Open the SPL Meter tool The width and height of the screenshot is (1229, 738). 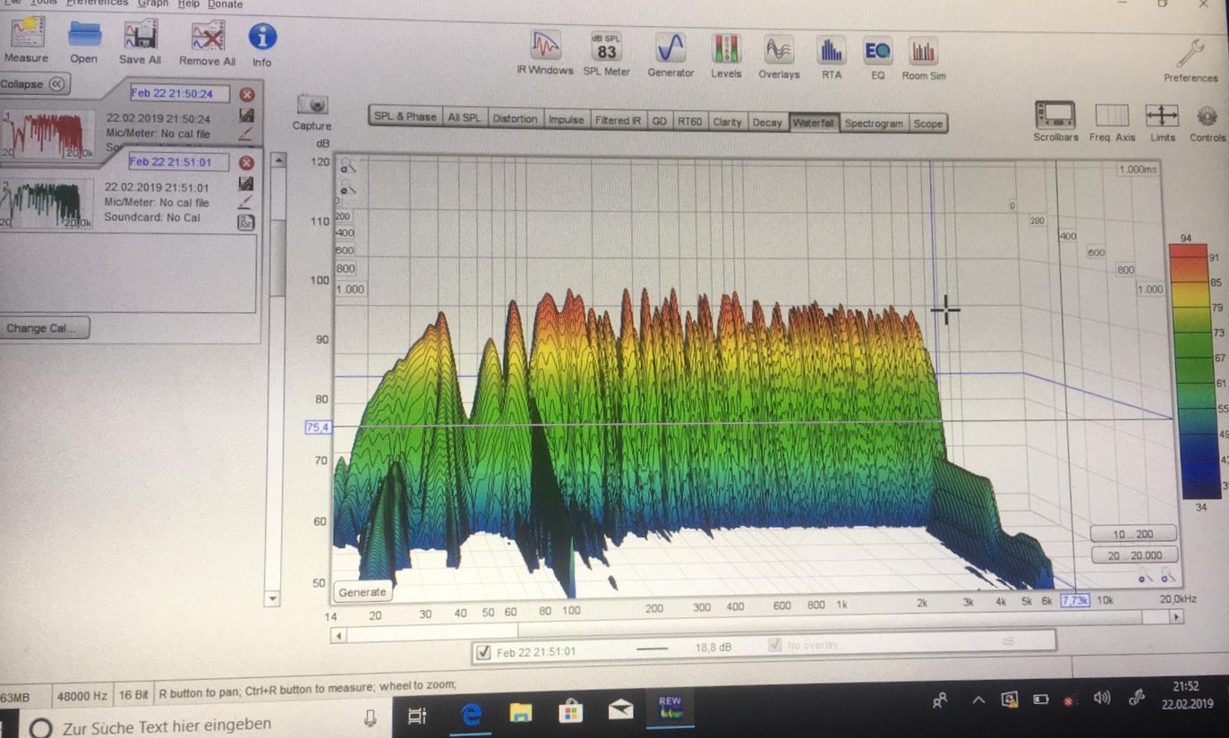tap(606, 49)
